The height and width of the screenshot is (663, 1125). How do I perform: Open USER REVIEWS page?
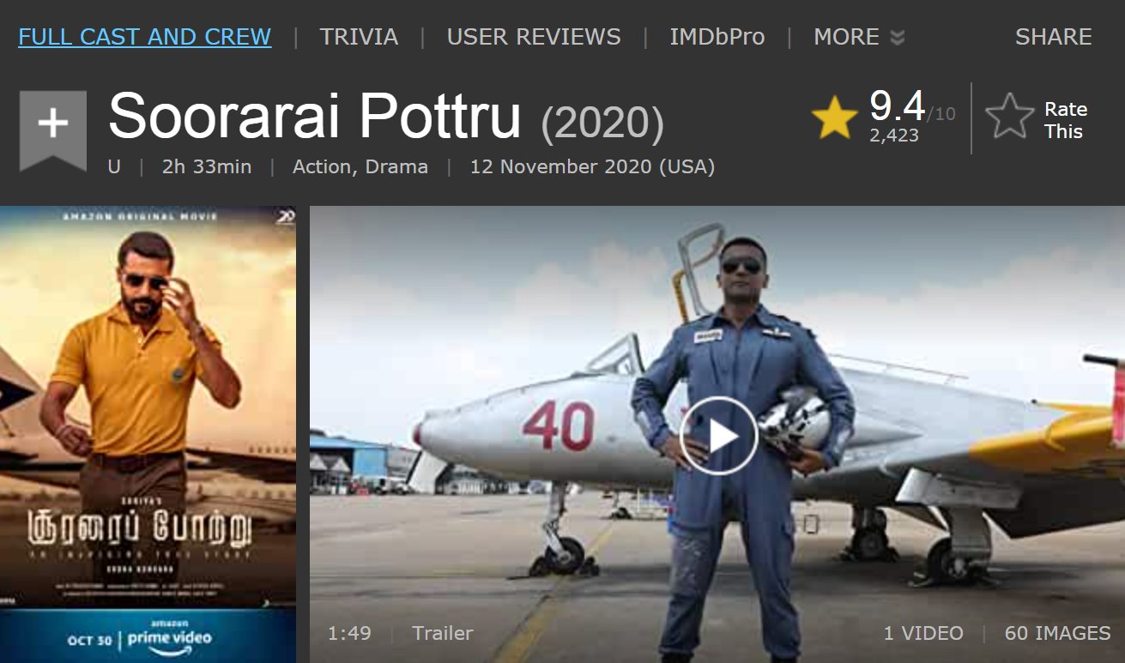pos(534,37)
